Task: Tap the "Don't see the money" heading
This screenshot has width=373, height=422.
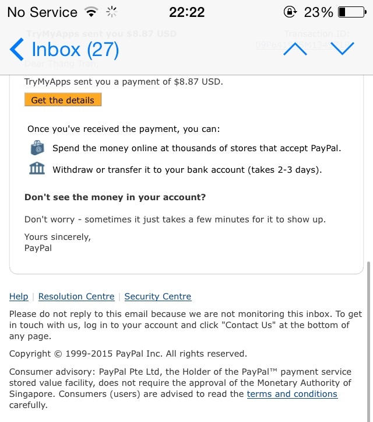Action: pos(115,197)
